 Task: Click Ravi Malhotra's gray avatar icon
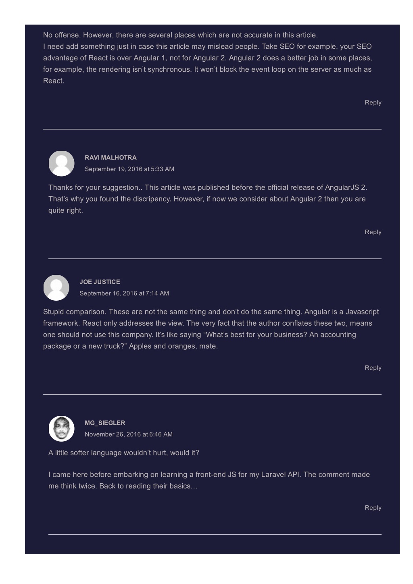click(61, 163)
